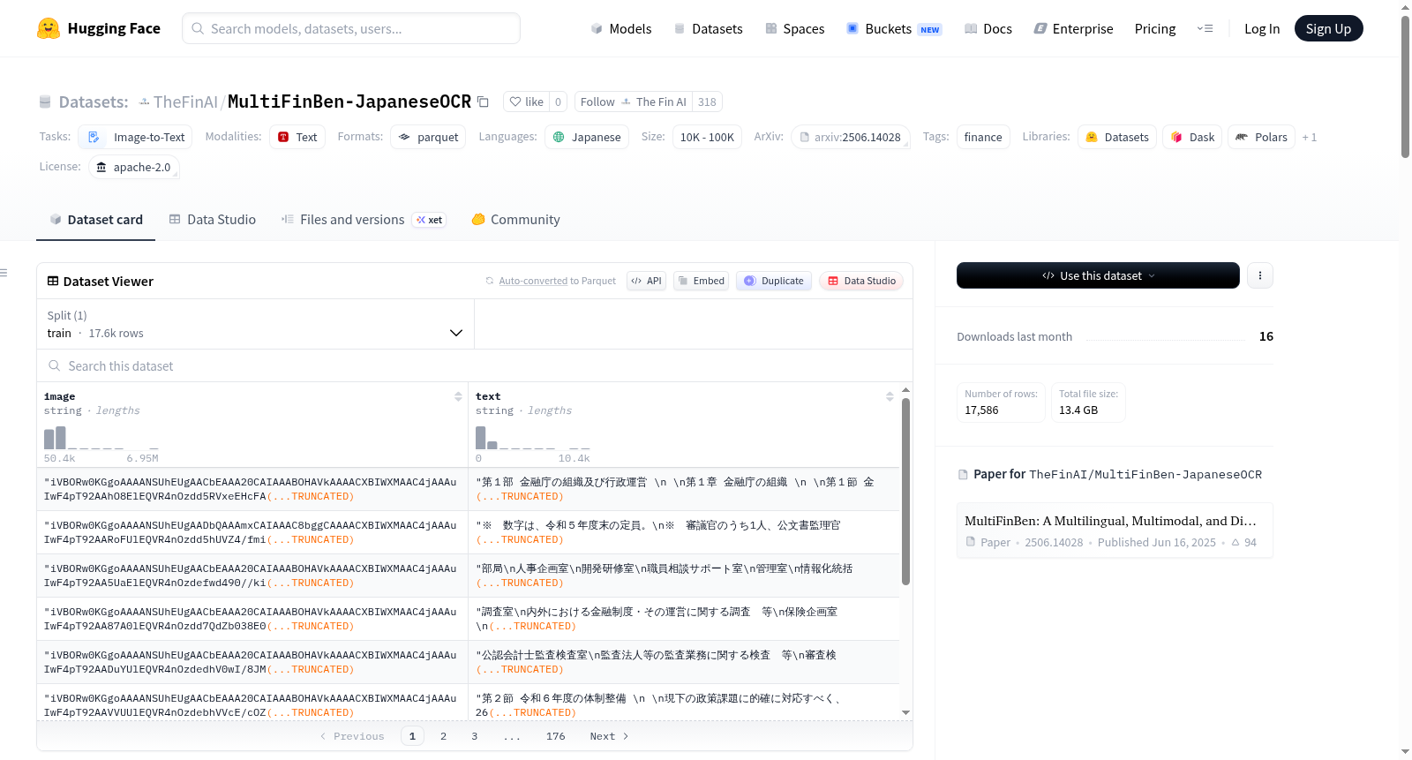Click the page vertical scrollbar
The image size is (1412, 760).
pos(1405,87)
